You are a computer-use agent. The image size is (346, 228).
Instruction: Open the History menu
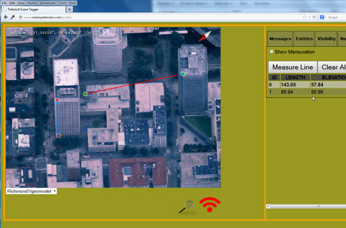[32, 3]
